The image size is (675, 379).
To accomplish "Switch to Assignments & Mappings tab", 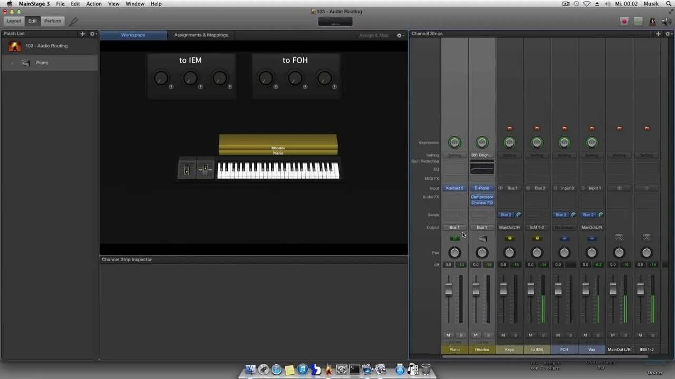I will click(201, 35).
